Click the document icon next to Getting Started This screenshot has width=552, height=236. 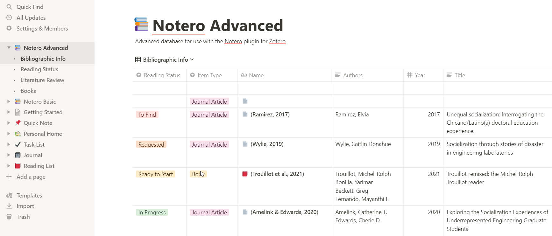18,112
